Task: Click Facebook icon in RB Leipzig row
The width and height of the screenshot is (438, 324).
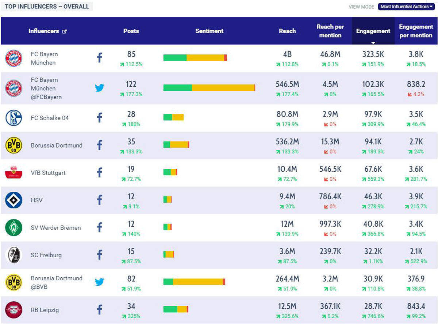Action: point(99,310)
